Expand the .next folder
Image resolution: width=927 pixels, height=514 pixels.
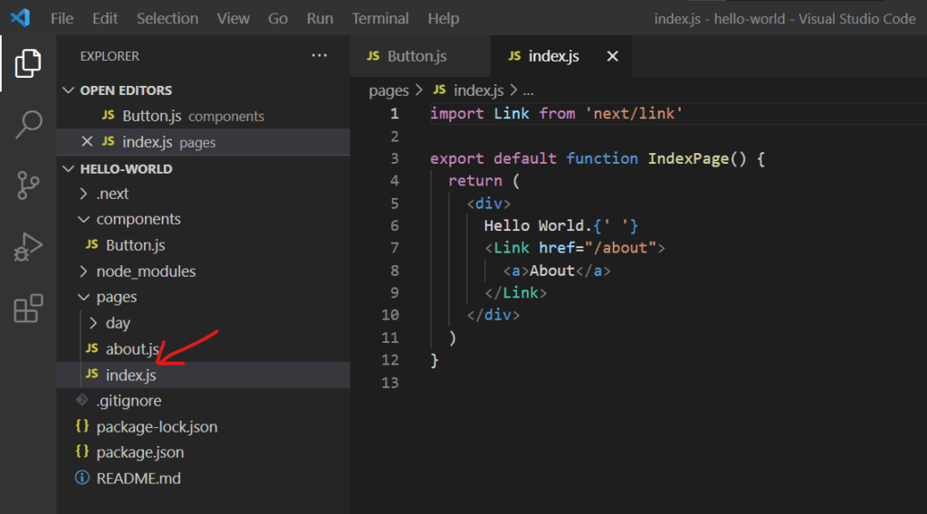[x=83, y=194]
